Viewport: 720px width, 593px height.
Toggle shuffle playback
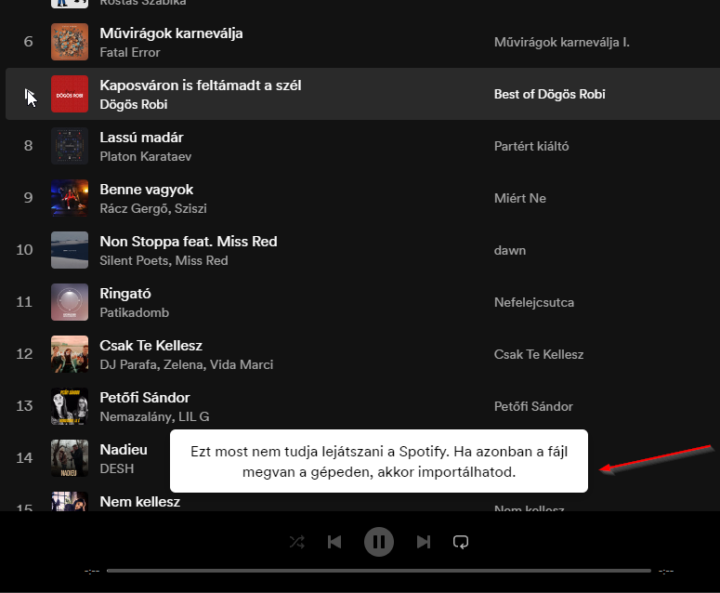(297, 542)
